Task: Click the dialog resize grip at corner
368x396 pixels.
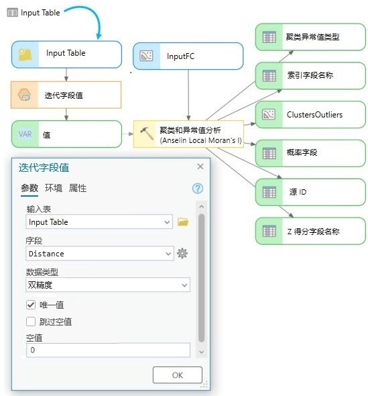Action: pos(204,384)
